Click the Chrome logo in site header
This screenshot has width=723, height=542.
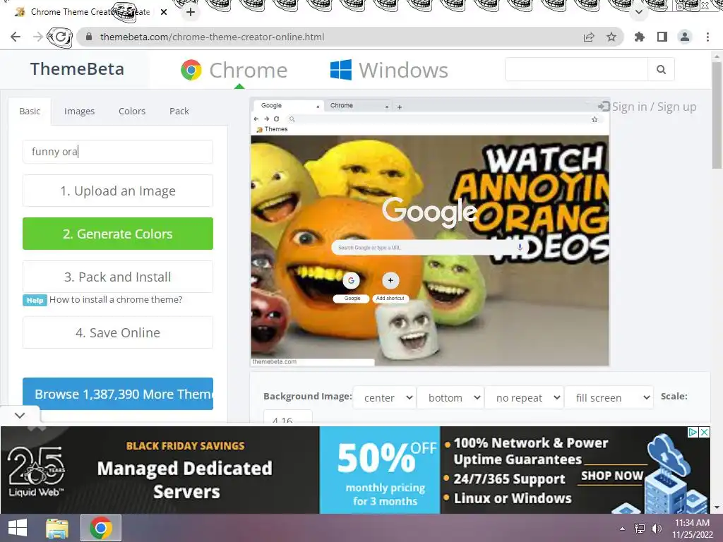click(191, 70)
